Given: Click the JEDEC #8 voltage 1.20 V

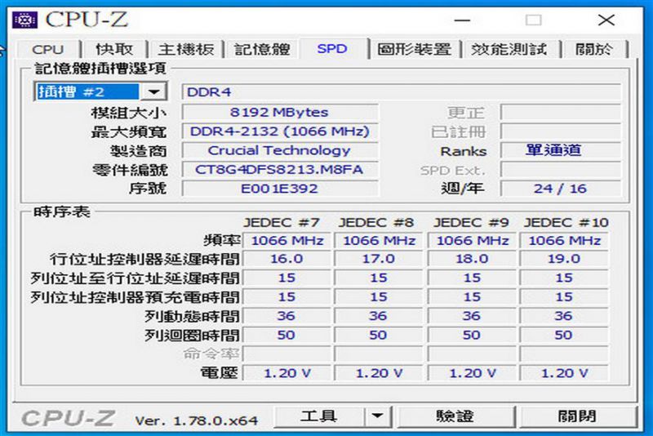Looking at the screenshot, I should (379, 373).
